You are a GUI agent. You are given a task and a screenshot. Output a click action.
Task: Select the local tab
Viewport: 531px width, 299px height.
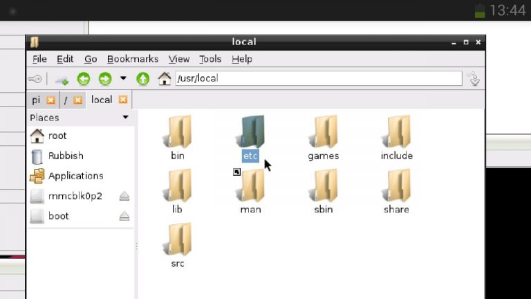[x=102, y=100]
